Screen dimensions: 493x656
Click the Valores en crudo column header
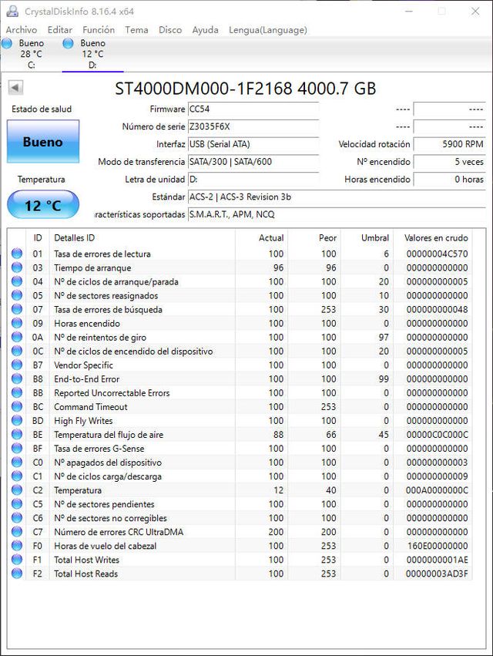tap(435, 238)
